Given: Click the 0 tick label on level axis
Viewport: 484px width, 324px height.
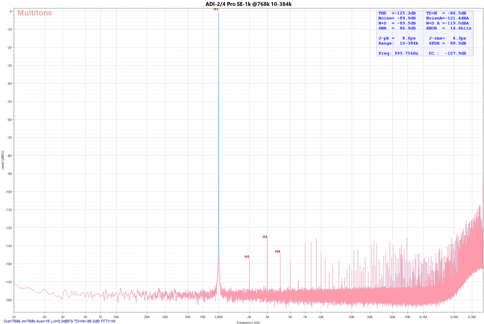Looking at the screenshot, I should [x=11, y=11].
